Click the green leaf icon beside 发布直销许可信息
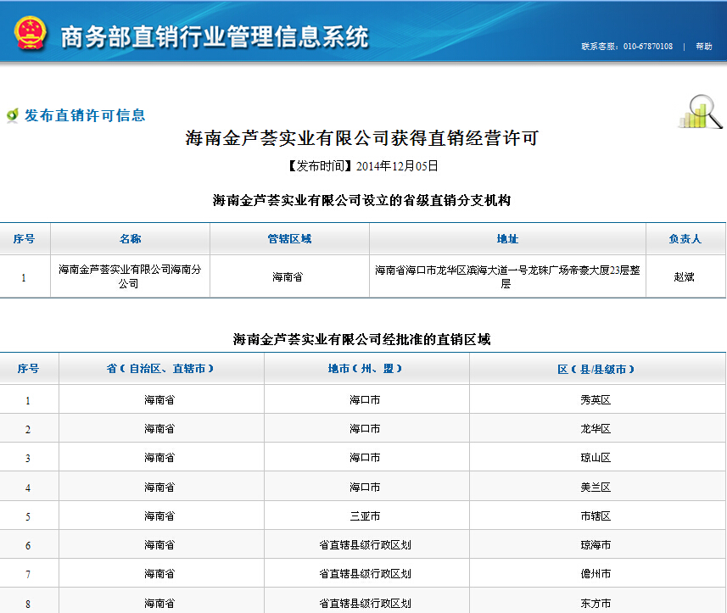The height and width of the screenshot is (613, 727). pyautogui.click(x=13, y=115)
